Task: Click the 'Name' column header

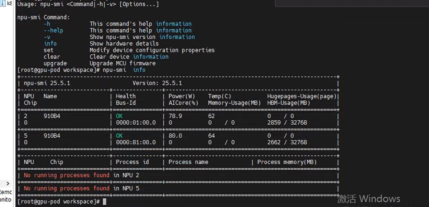Action: point(50,96)
